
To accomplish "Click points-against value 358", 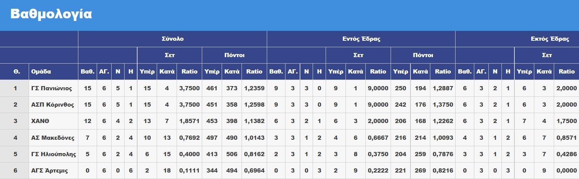I will [232, 105].
